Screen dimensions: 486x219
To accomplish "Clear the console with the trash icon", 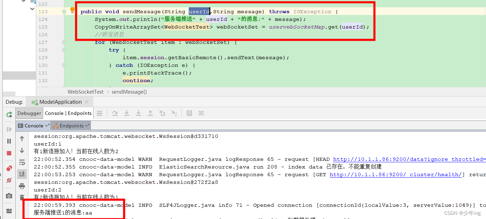I will coord(22,198).
